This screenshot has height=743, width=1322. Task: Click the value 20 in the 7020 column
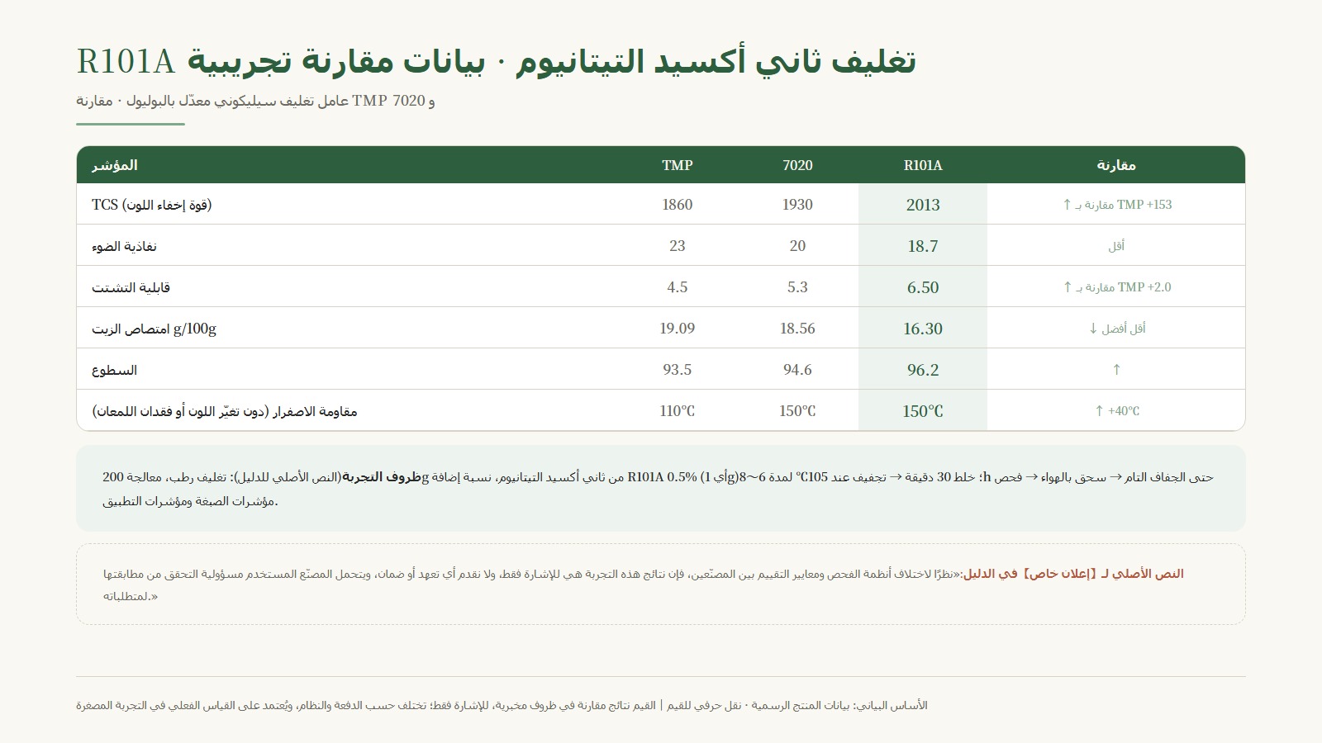tap(797, 246)
